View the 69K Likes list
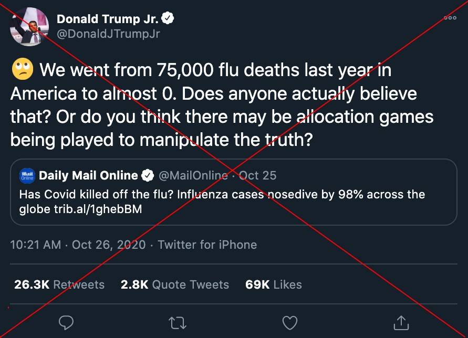 (273, 284)
